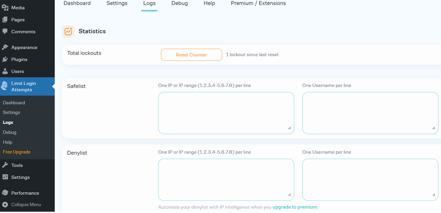The height and width of the screenshot is (213, 441).
Task: Focus the Safelist Username text area
Action: pos(370,113)
